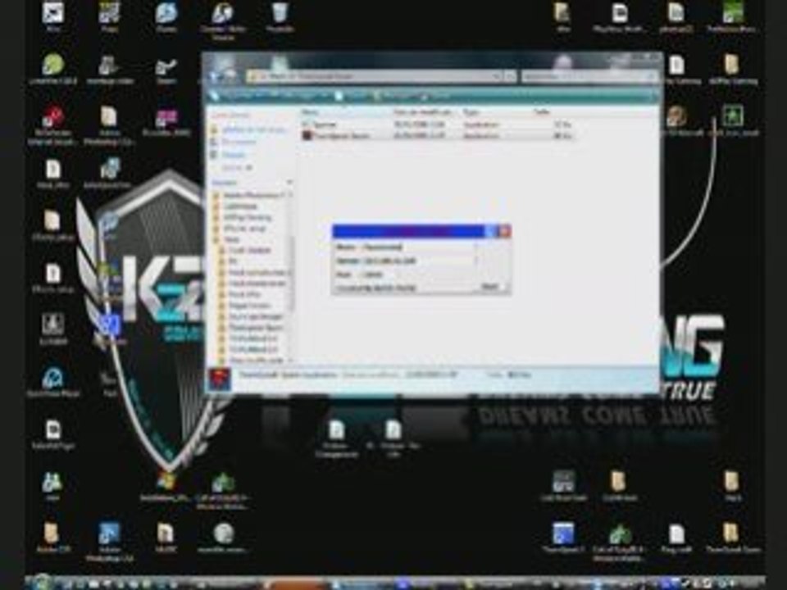Click the TeamSpeak Spam icon in details pane
Viewport: 787px width, 590px height.
[x=220, y=379]
